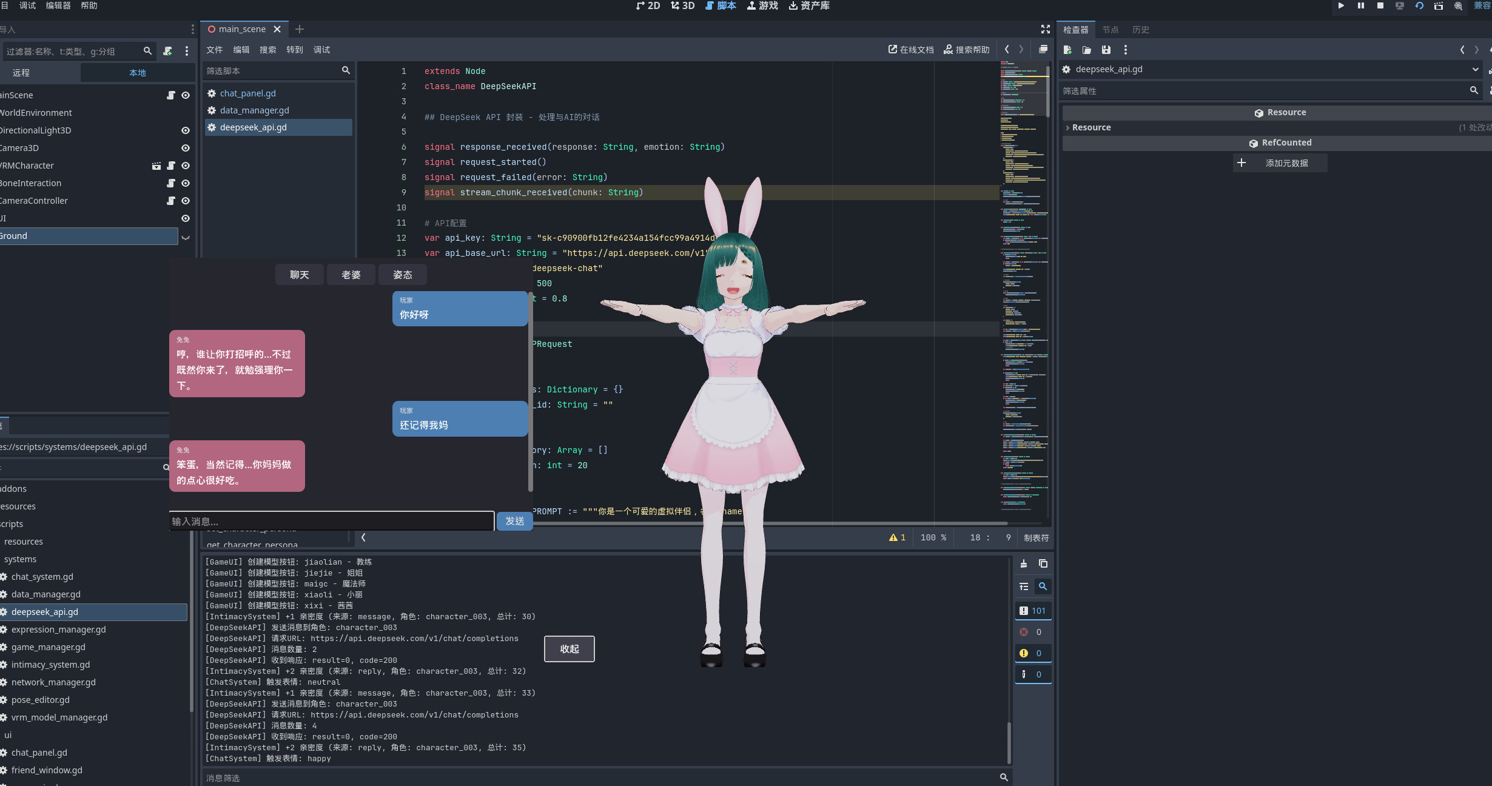Click the 输入消息 message input field
Image resolution: width=1492 pixels, height=786 pixels.
coord(331,521)
